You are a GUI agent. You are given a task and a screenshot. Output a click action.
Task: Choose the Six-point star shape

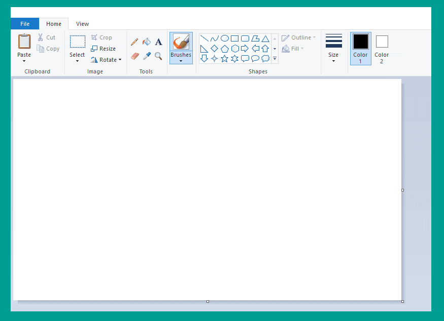[235, 59]
